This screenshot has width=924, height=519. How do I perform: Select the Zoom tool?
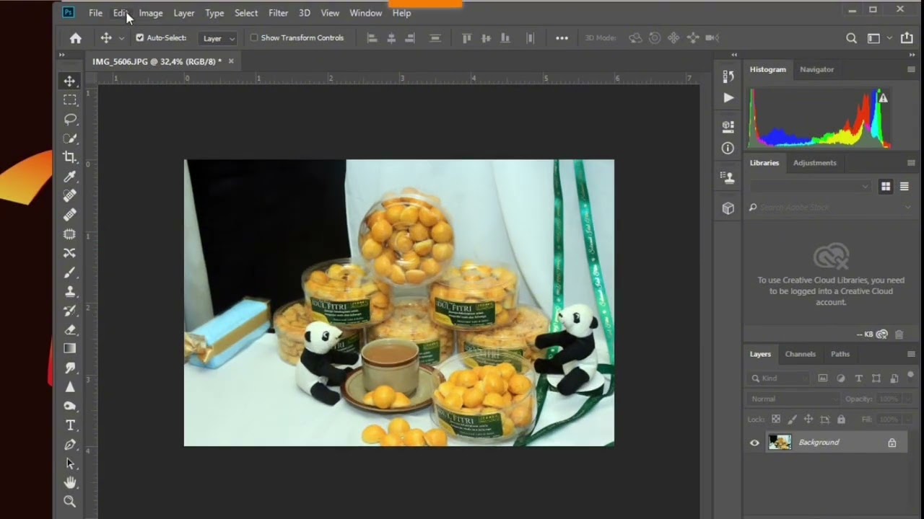coord(70,502)
